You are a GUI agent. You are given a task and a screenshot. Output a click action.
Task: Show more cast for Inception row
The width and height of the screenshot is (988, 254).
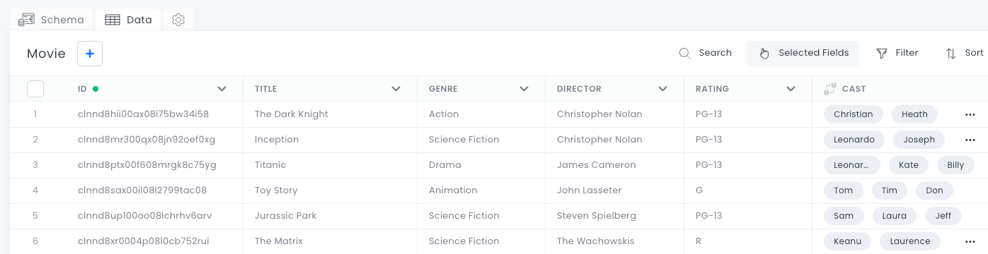pos(970,140)
